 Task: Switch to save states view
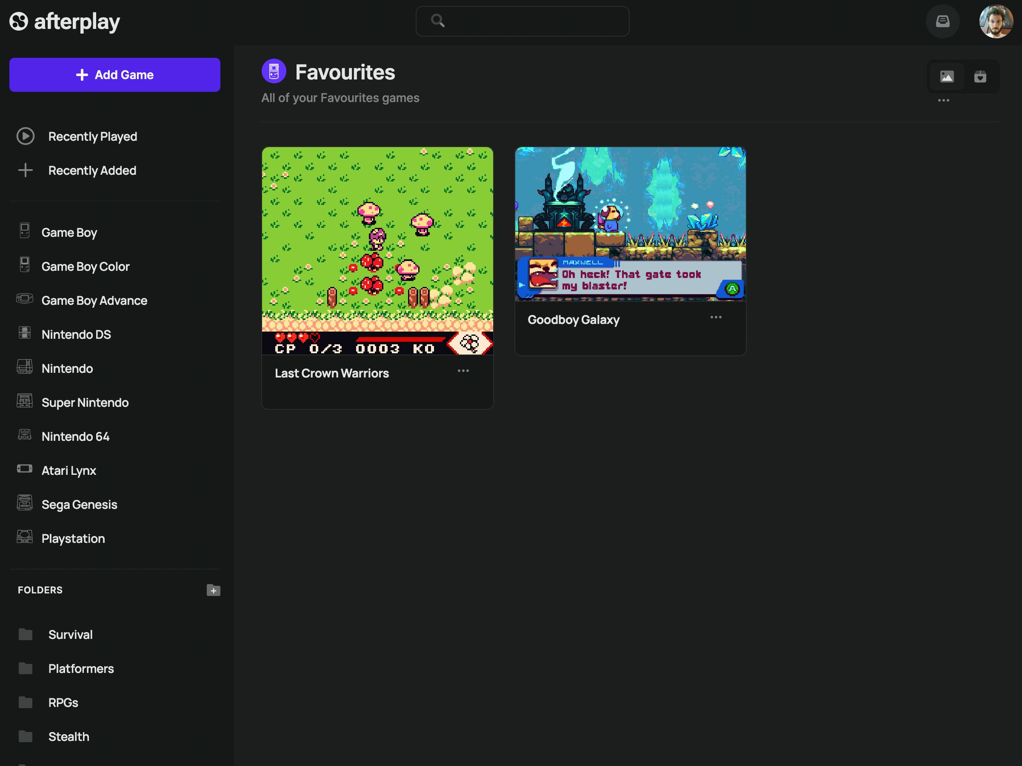coord(980,77)
